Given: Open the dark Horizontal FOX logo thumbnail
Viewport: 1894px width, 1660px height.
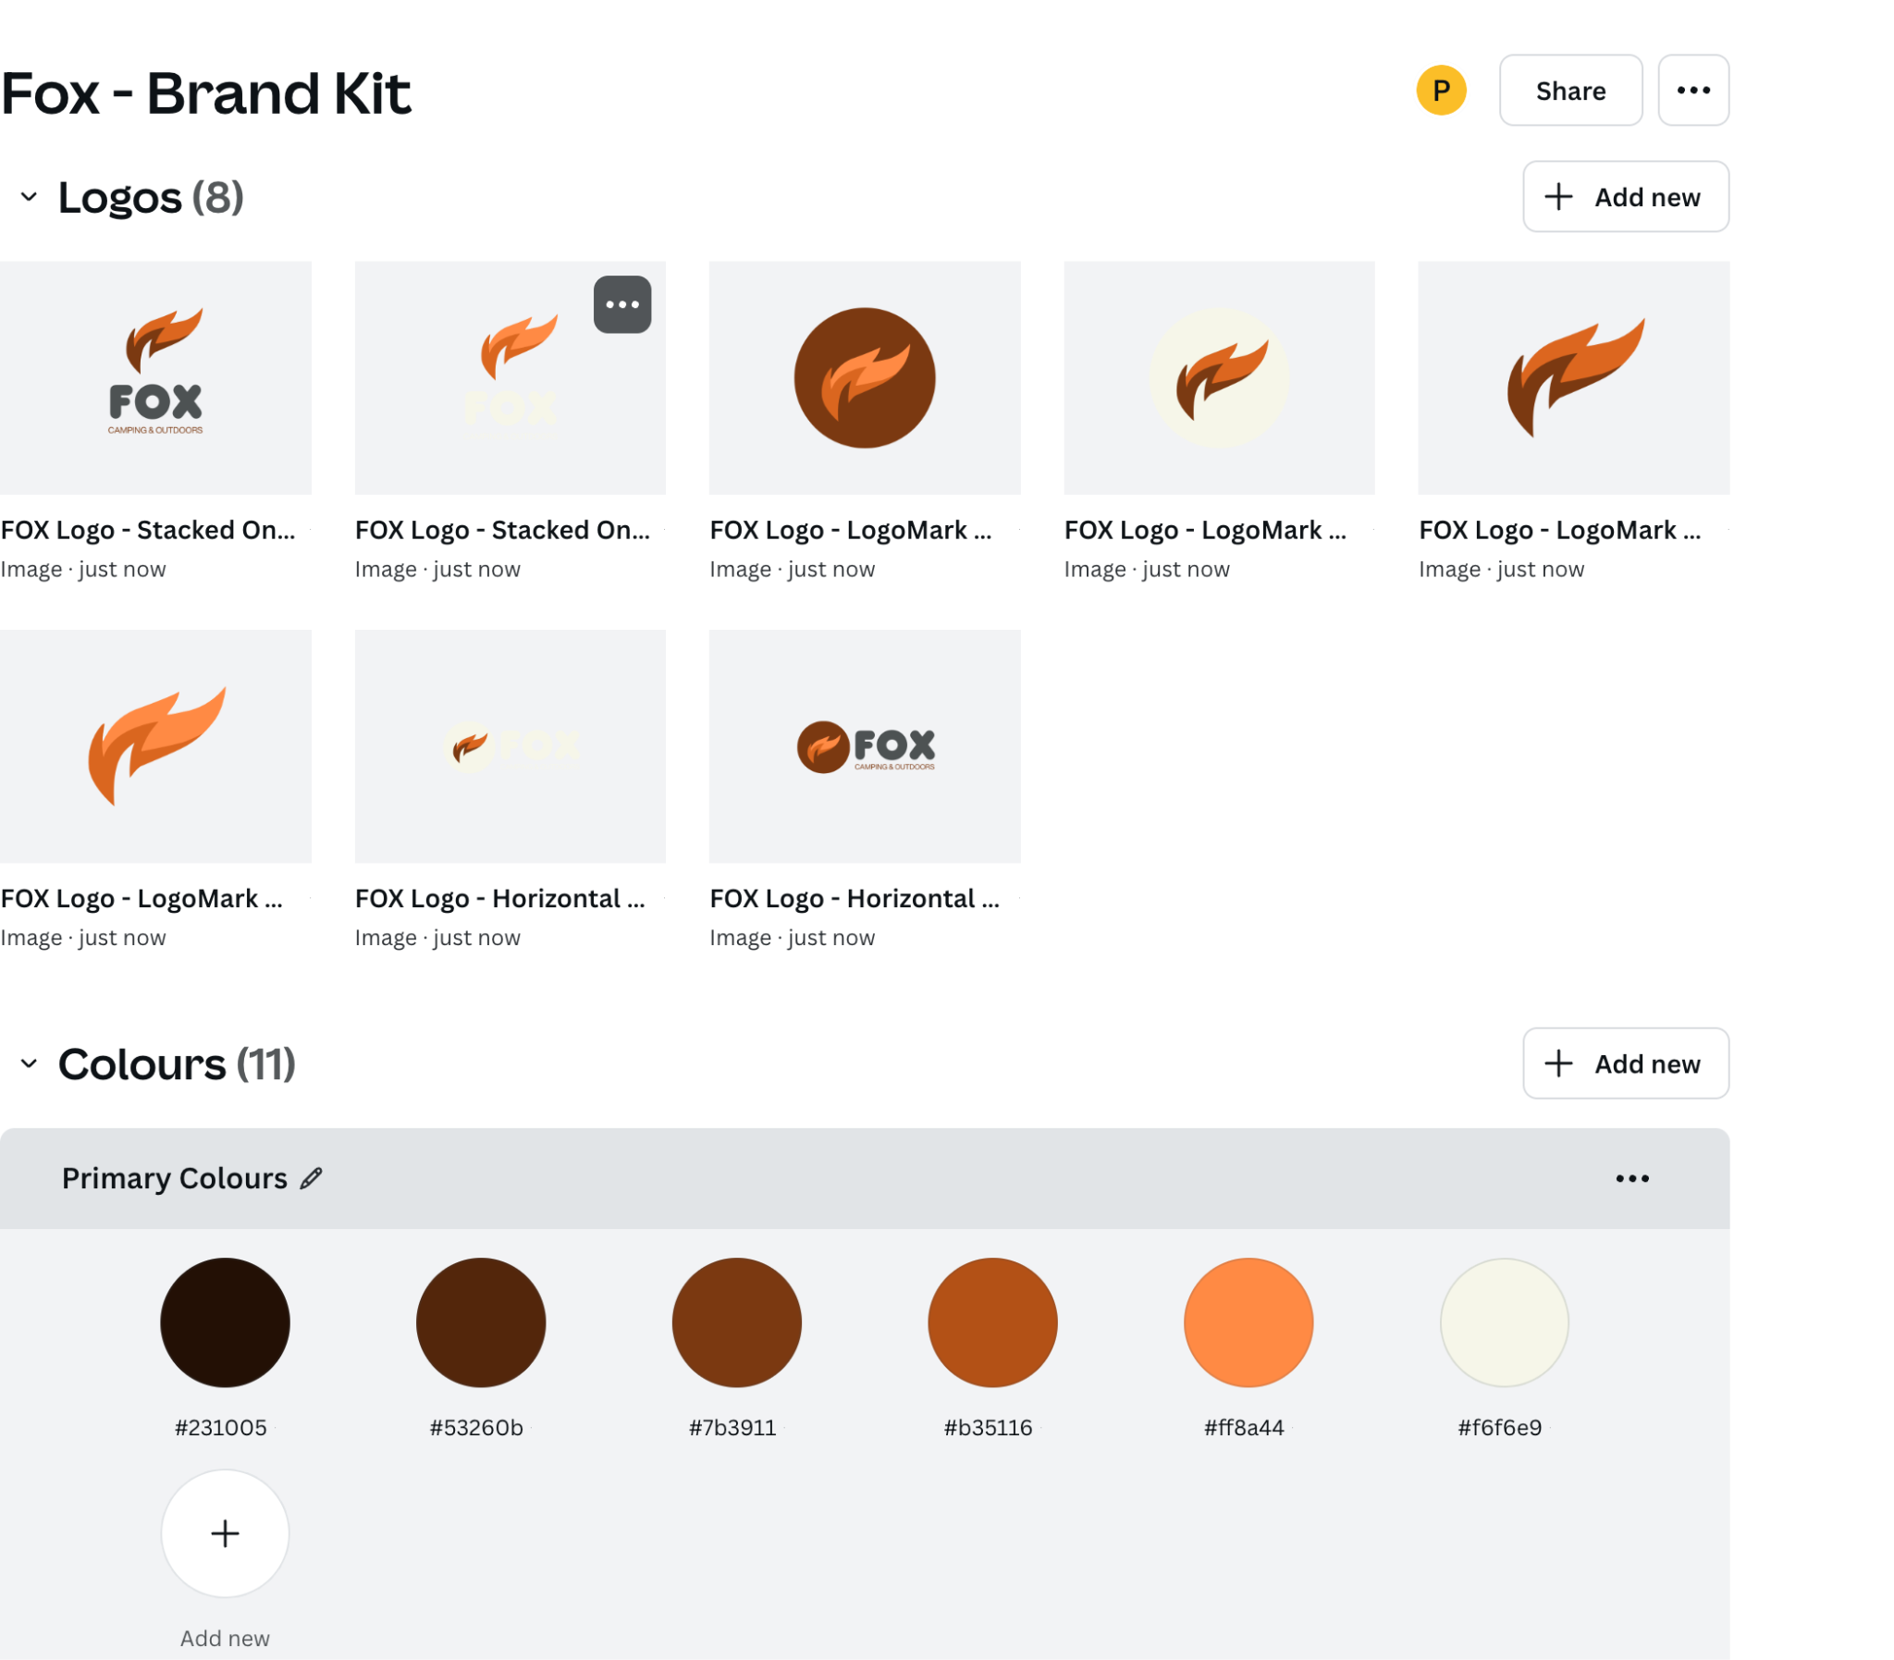Looking at the screenshot, I should (x=864, y=745).
